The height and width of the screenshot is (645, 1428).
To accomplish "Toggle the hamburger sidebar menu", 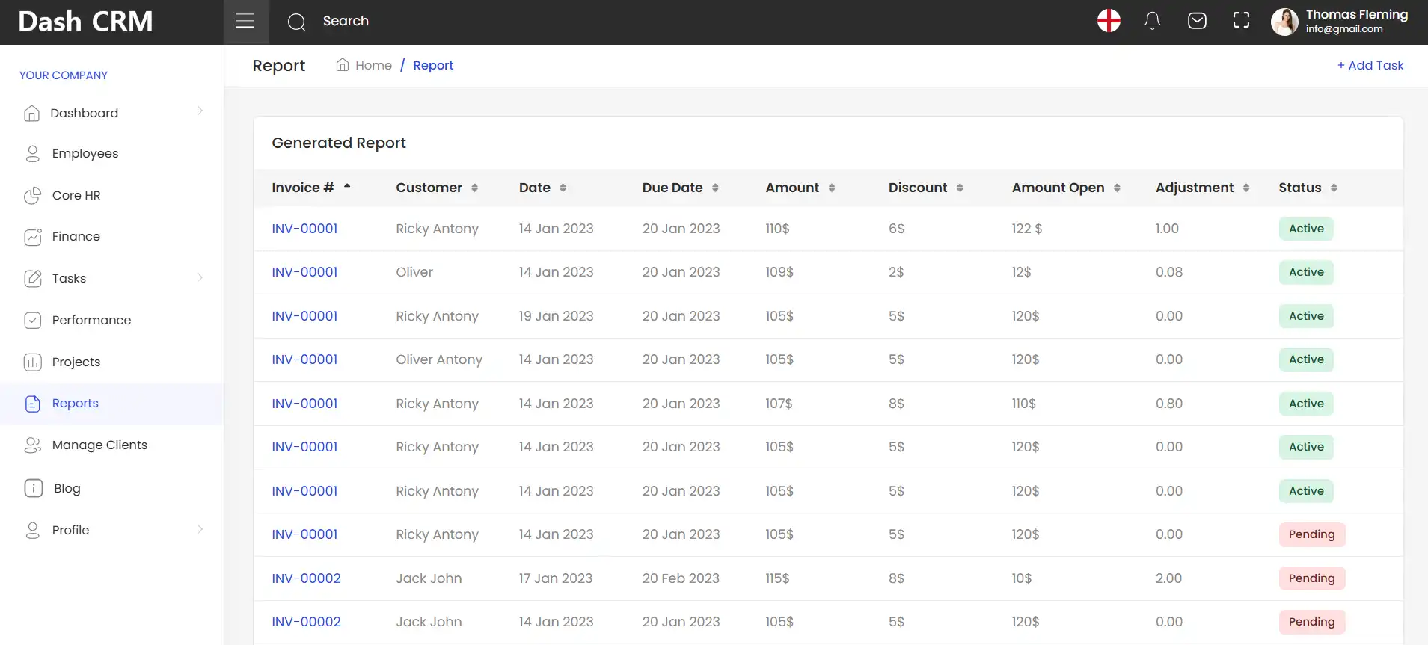I will coord(245,22).
